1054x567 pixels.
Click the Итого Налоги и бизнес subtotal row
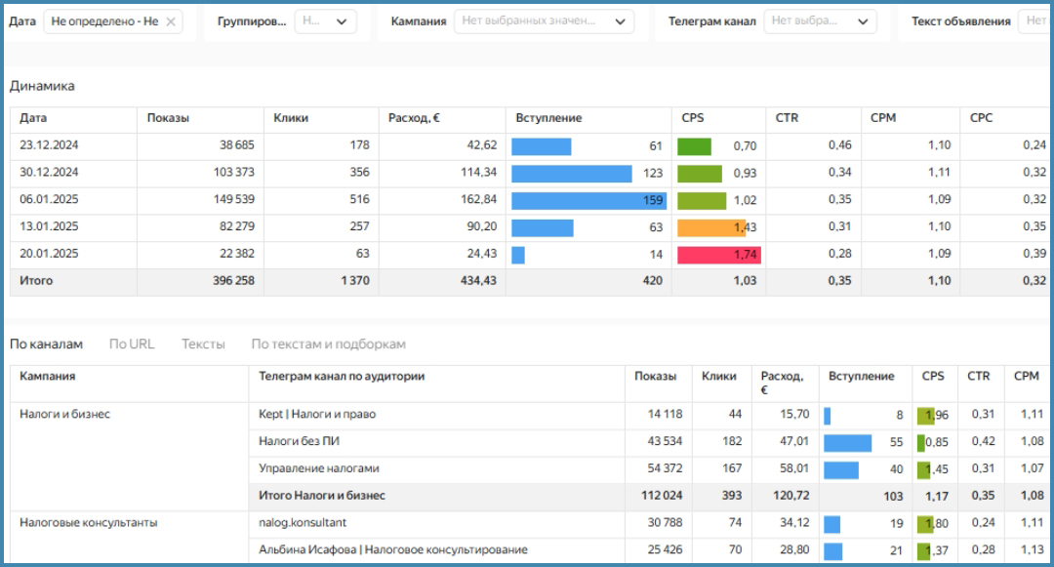point(322,496)
